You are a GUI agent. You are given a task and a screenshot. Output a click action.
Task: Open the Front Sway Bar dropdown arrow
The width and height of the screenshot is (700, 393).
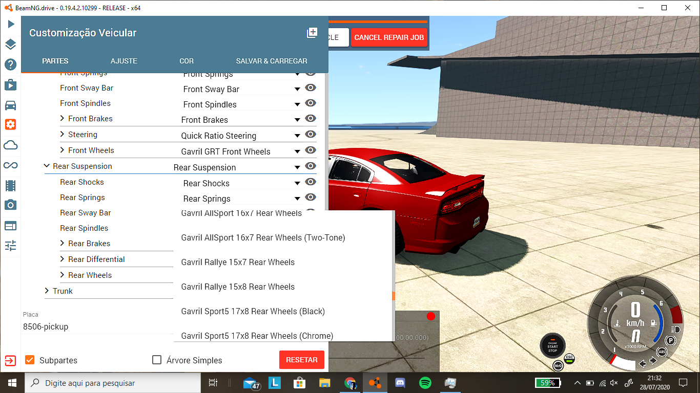[297, 90]
